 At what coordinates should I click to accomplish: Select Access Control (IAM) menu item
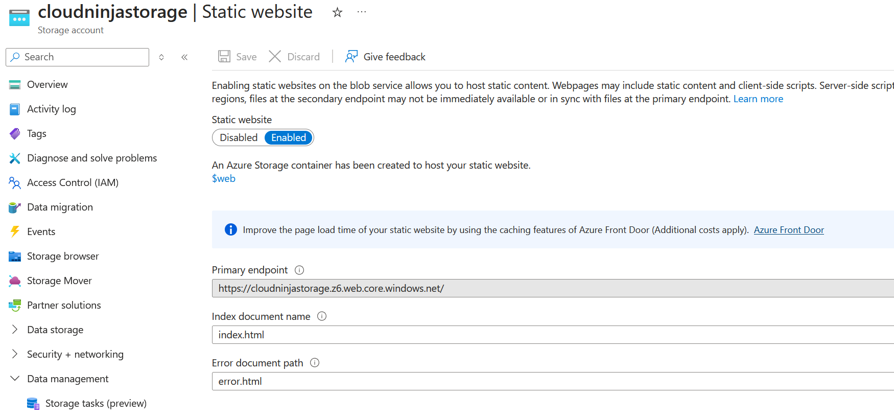click(x=73, y=183)
